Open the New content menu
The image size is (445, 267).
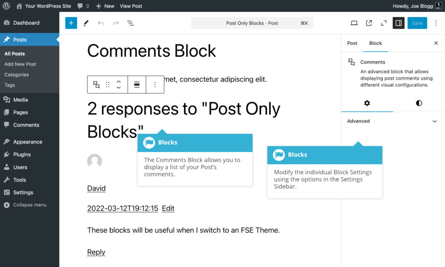(105, 6)
